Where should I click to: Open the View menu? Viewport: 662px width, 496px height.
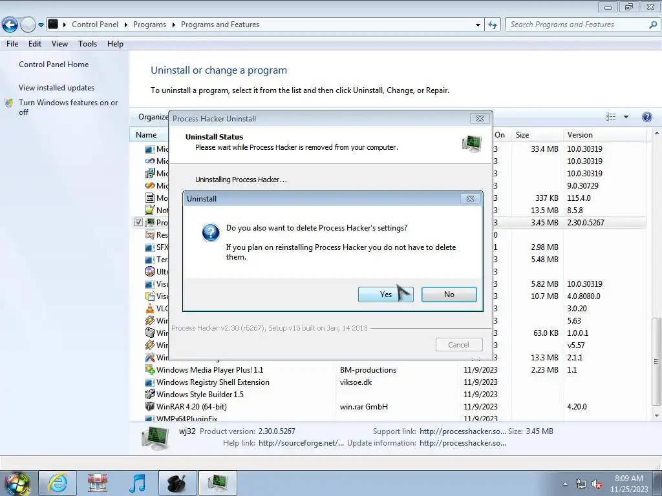click(59, 44)
